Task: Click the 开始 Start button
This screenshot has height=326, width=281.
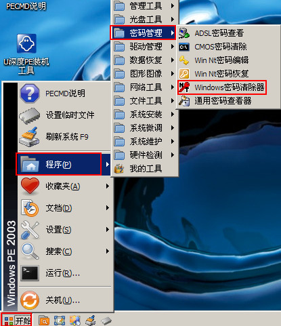Action: click(x=16, y=320)
